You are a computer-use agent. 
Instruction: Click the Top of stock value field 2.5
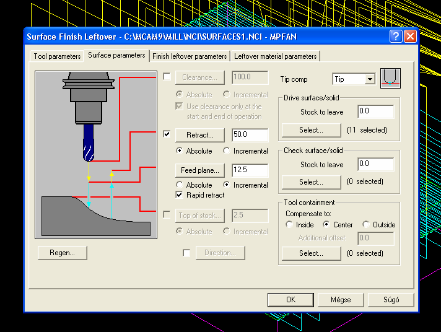[250, 216]
